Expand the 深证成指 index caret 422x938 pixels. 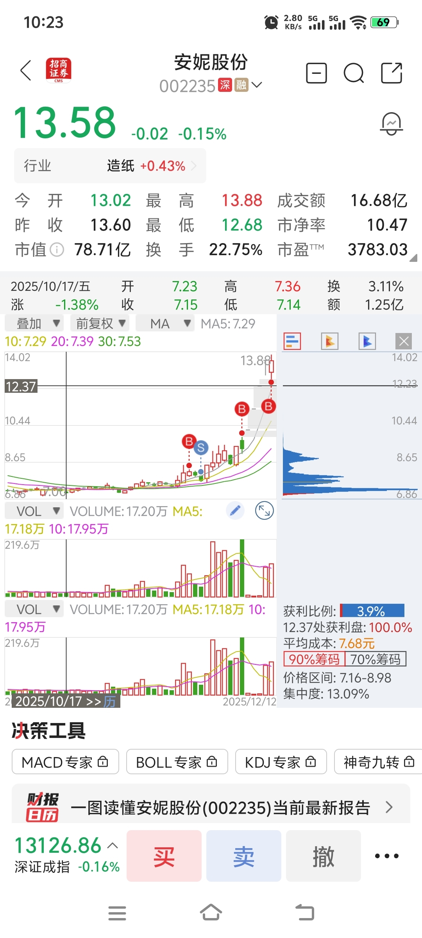(113, 846)
